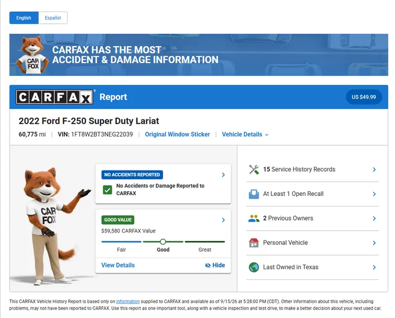395x318 pixels.
Task: Click the CARFAX logo in the header
Action: [x=54, y=97]
